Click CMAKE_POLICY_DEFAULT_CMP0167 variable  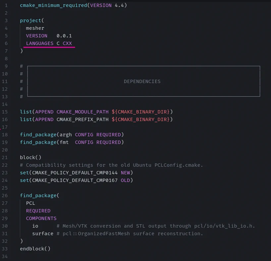pos(75,180)
